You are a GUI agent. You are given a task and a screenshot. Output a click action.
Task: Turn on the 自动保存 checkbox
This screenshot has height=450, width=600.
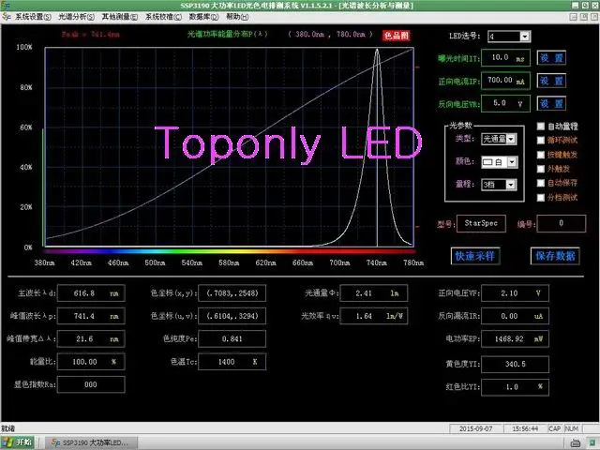point(541,183)
